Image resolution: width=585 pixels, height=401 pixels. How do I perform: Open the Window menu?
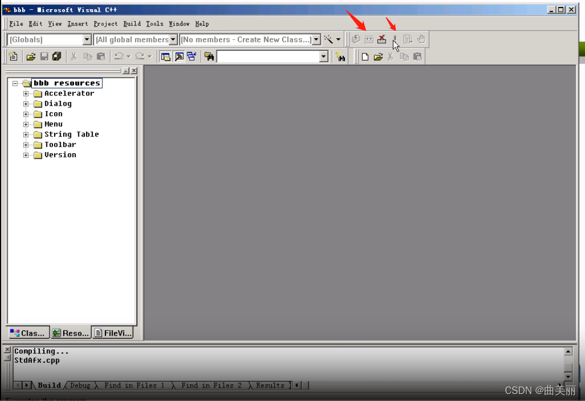point(179,24)
